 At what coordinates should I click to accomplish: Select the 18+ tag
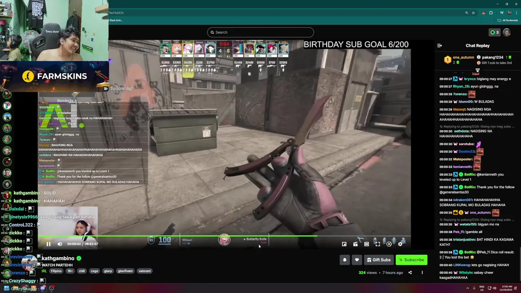[70, 271]
